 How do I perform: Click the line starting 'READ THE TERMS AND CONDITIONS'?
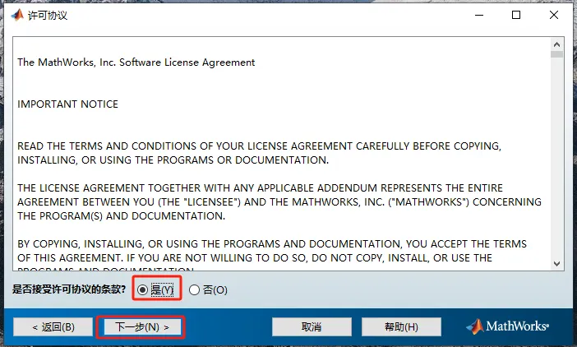[259, 146]
